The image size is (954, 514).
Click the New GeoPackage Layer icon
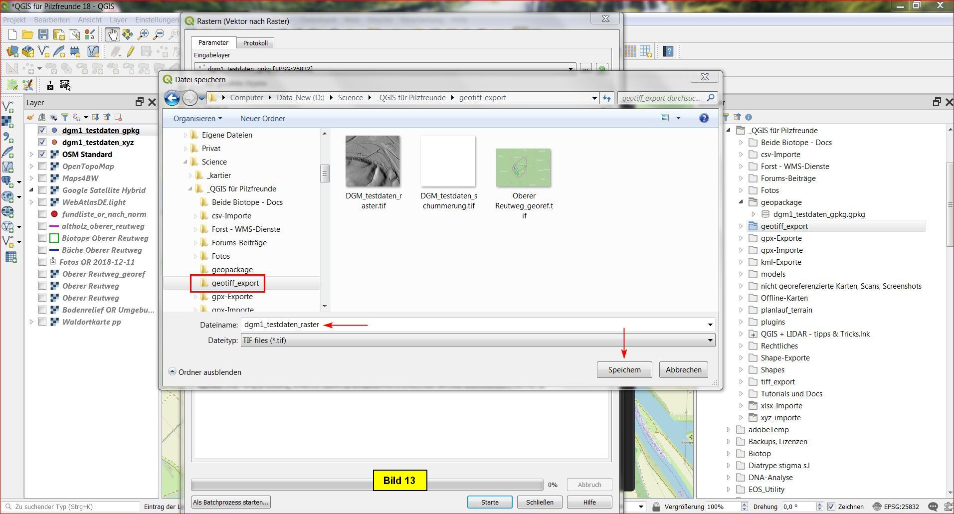[28, 51]
